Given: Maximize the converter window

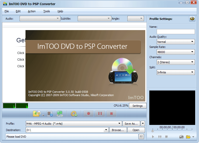Looking at the screenshot, I should coord(187,2).
